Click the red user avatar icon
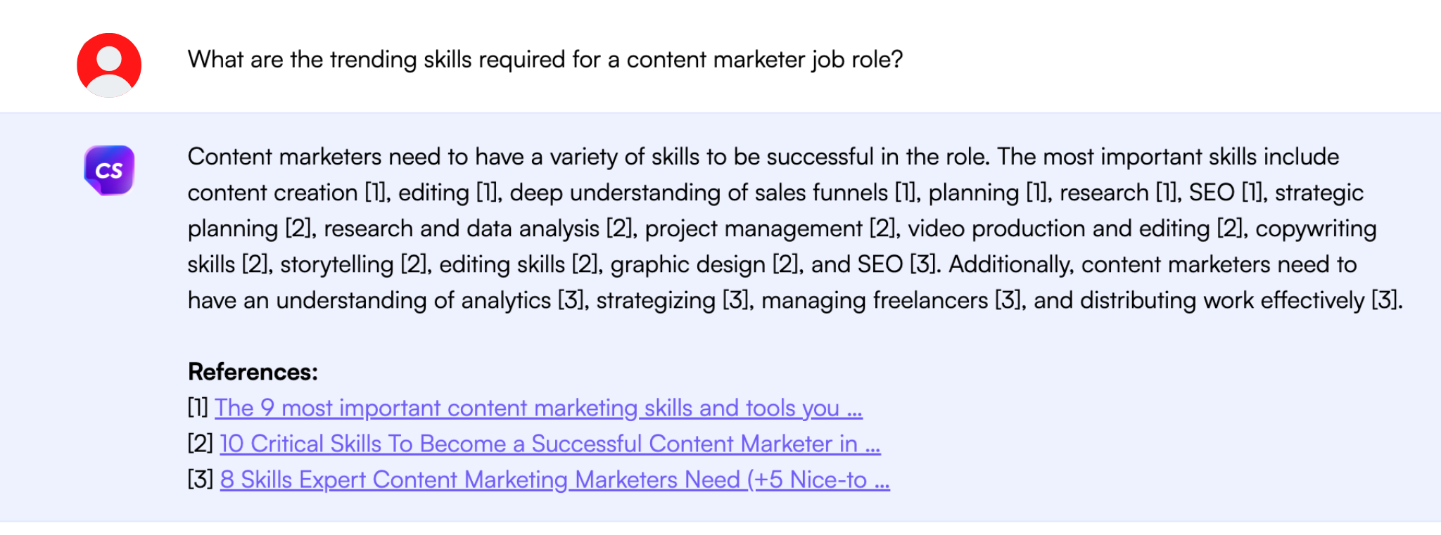Viewport: 1441px width, 535px height. point(109,65)
